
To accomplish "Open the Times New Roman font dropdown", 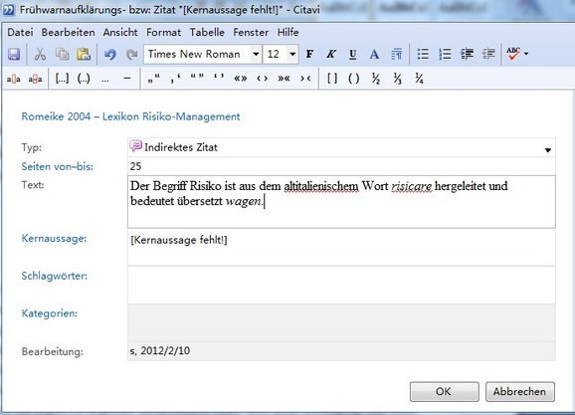I will [x=256, y=55].
